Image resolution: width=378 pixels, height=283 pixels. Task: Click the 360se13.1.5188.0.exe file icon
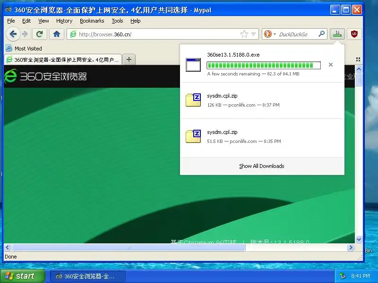tap(193, 65)
